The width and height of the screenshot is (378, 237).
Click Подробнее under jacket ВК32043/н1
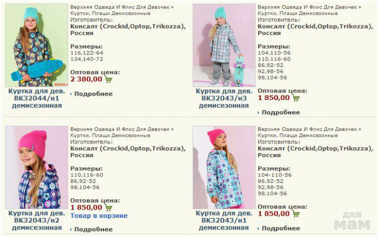tap(281, 228)
